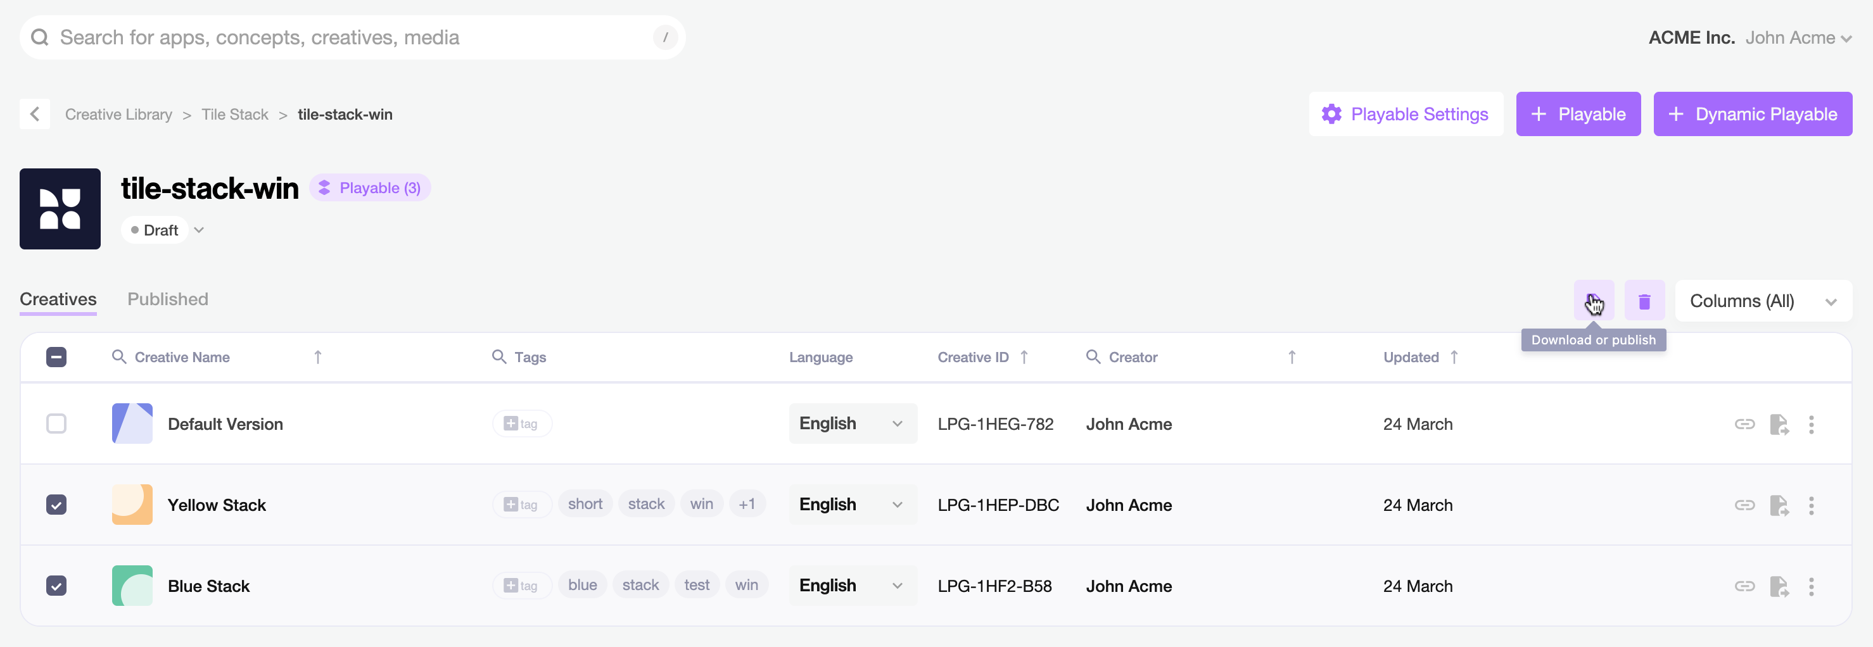Click the Playable Settings gear button
This screenshot has height=647, width=1873.
pos(1406,114)
